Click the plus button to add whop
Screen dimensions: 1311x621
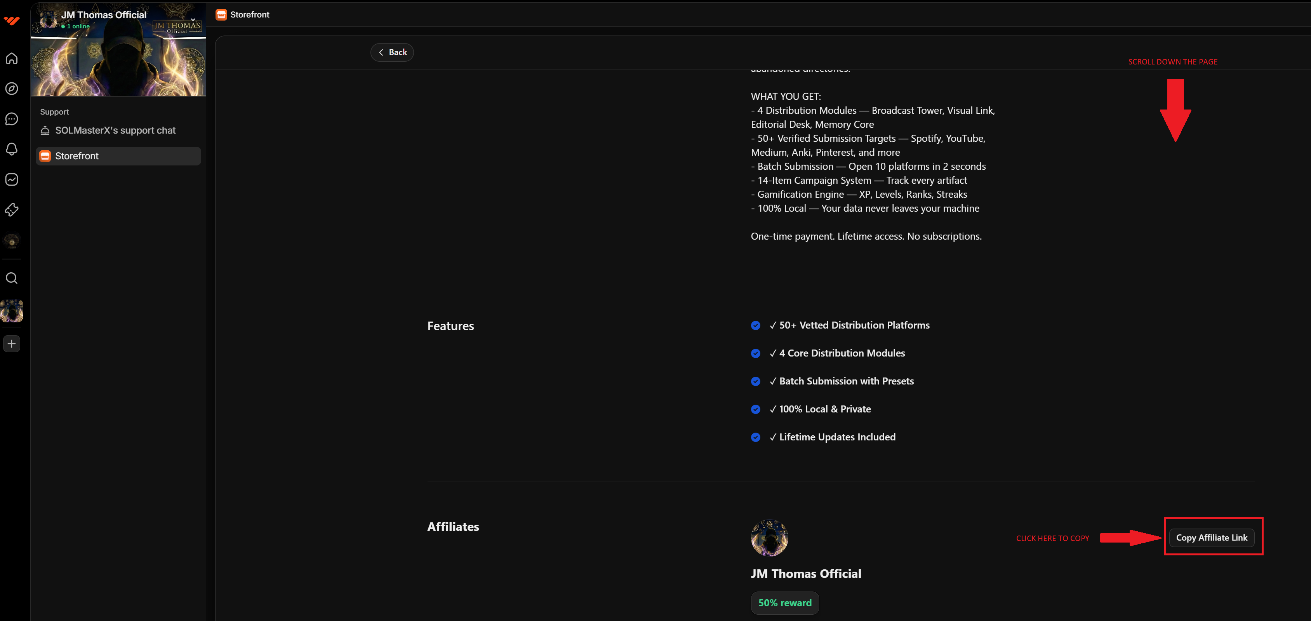pos(12,344)
